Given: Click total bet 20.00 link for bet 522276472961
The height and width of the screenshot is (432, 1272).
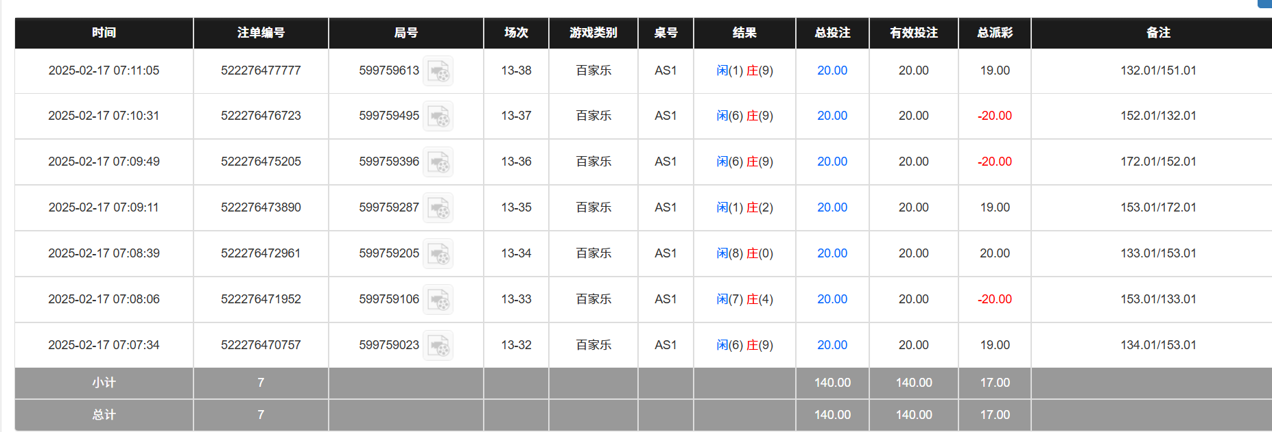Looking at the screenshot, I should (x=832, y=253).
